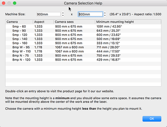The width and height of the screenshot is (167, 127).
Task: Click the 750 mm / 29.53" mounting height cell
Action: [x=108, y=56]
